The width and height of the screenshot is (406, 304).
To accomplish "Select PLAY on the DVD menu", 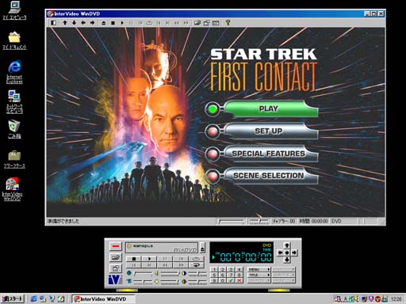I will (x=270, y=108).
